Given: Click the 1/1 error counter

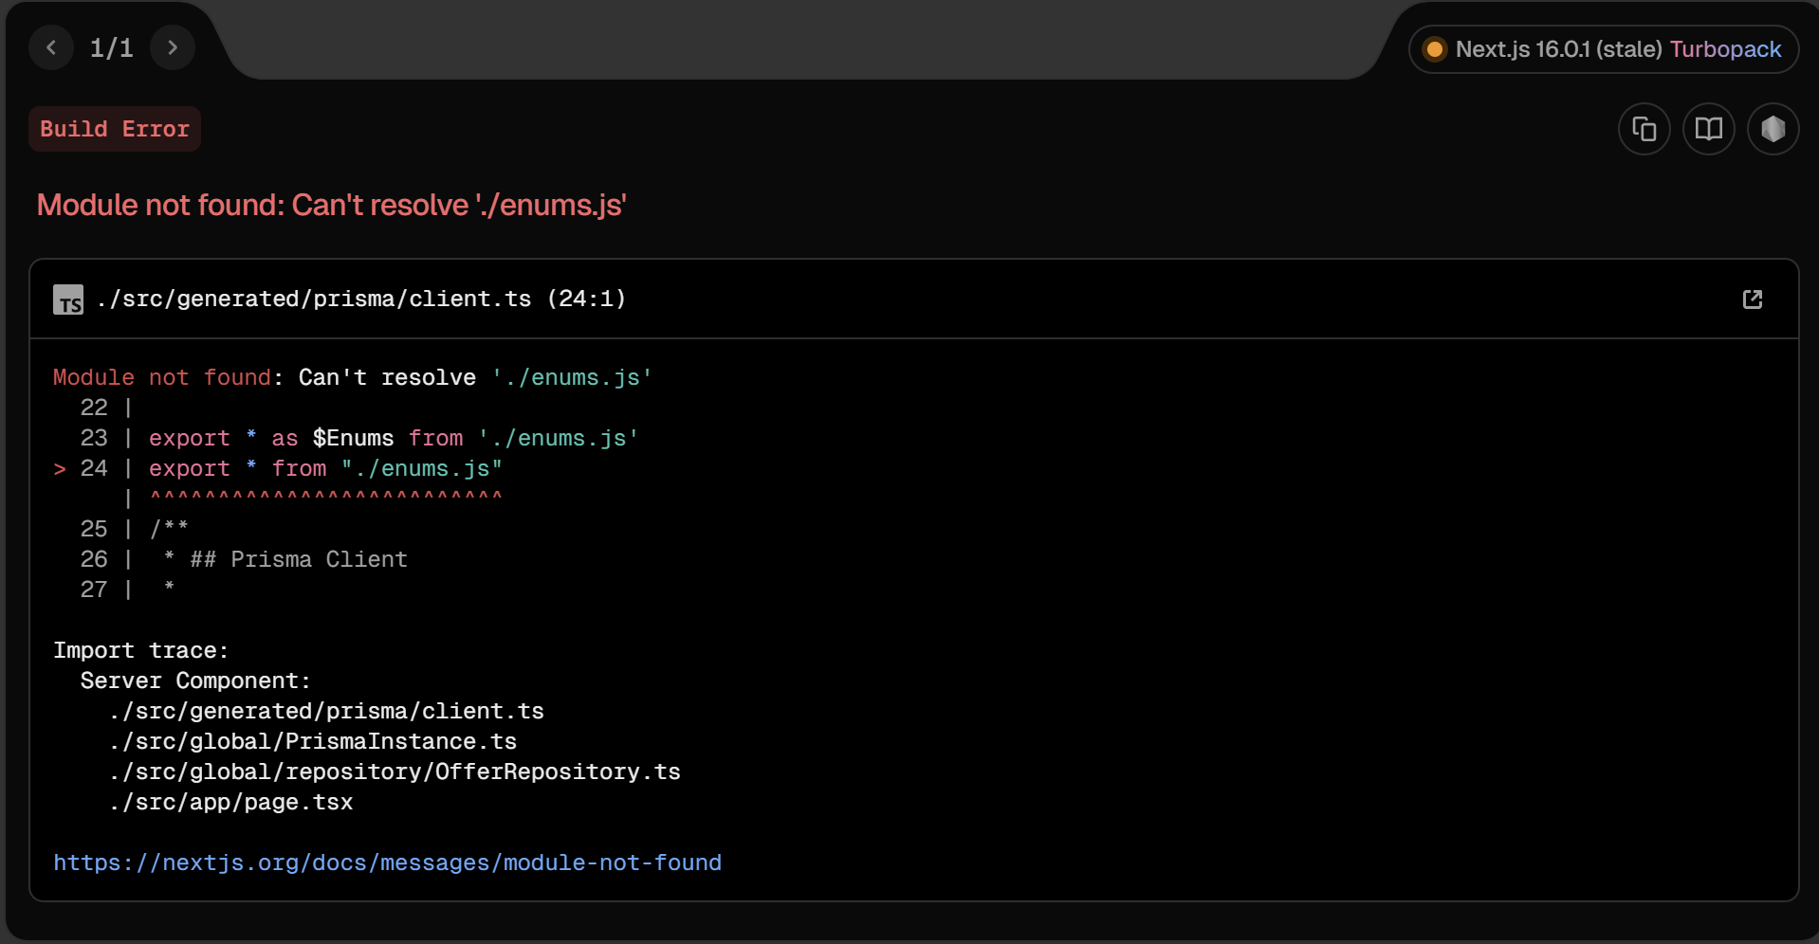Looking at the screenshot, I should pyautogui.click(x=111, y=47).
